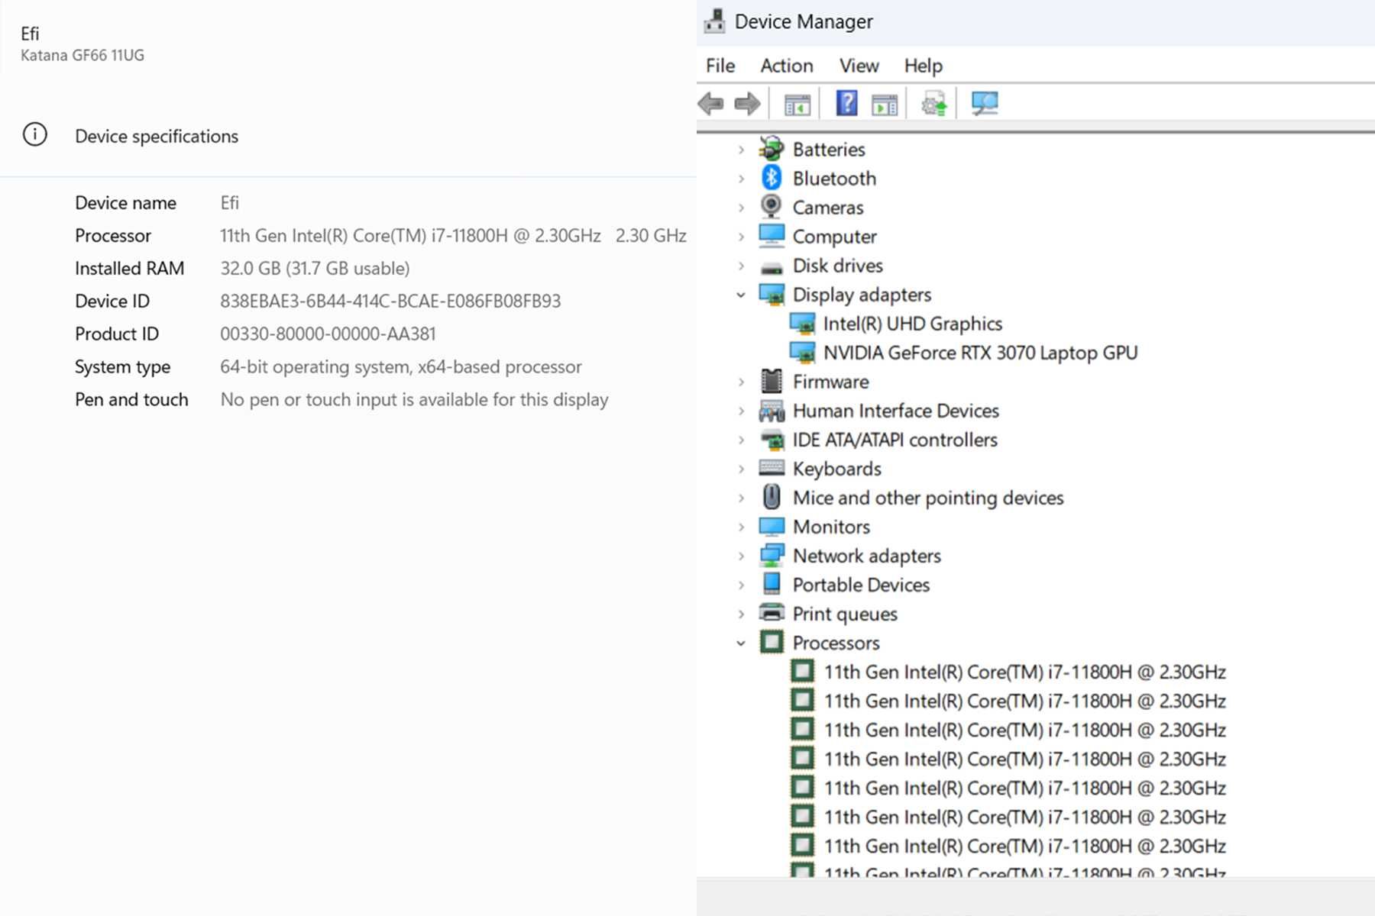Expand the Network adapters node
Screen dimensions: 1375x916
[741, 556]
